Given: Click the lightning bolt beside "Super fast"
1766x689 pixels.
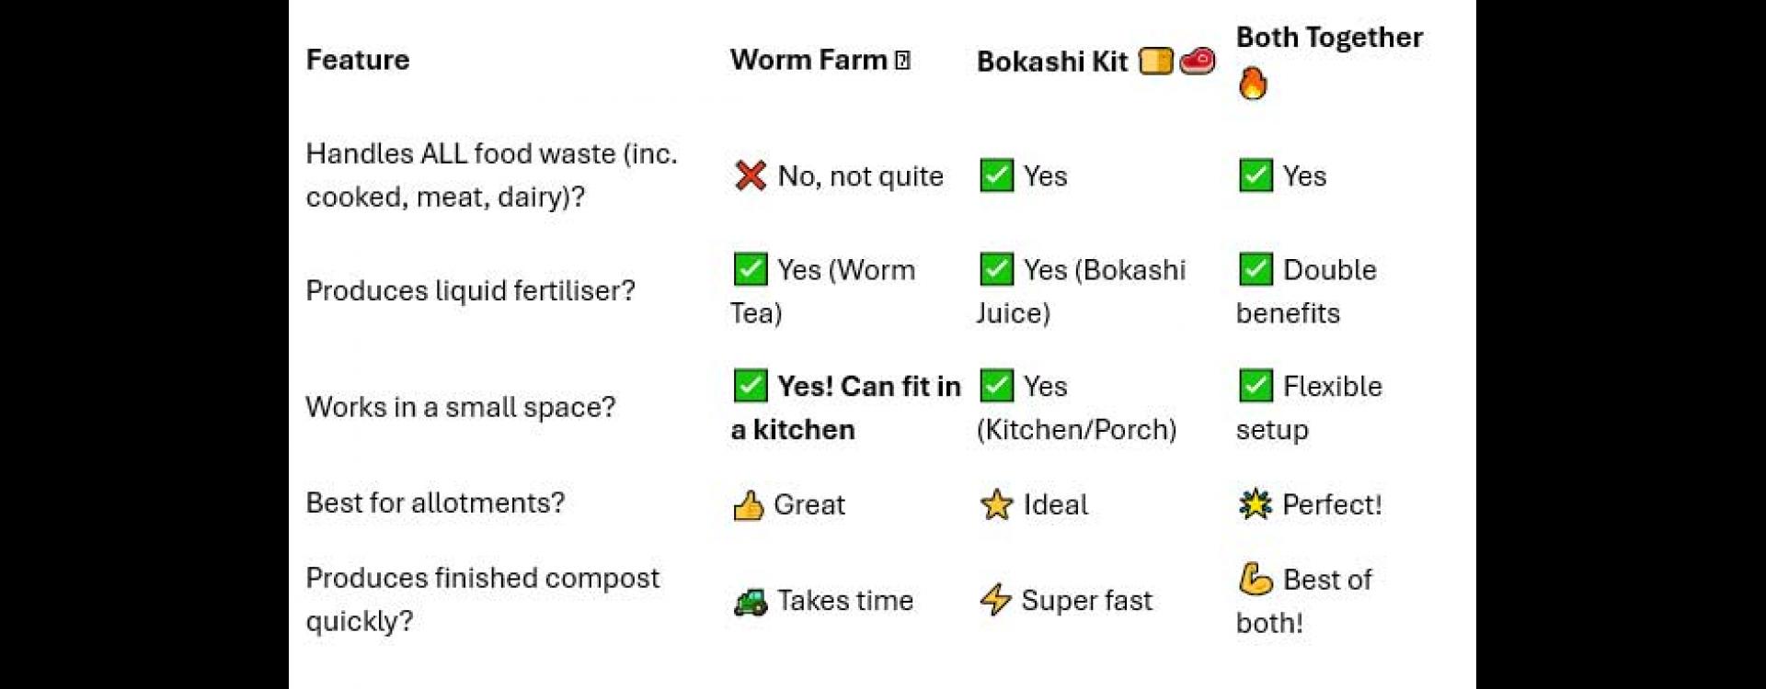Looking at the screenshot, I should [x=995, y=600].
